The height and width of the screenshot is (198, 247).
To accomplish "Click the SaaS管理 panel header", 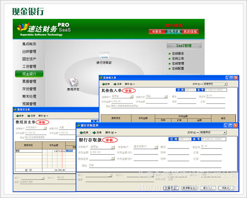I will pyautogui.click(x=184, y=46).
